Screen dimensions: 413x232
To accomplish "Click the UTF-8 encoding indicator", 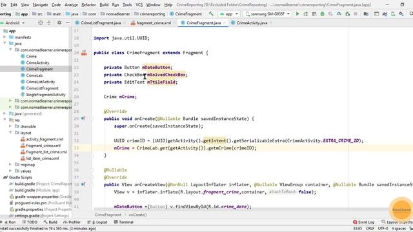I will (383, 229).
